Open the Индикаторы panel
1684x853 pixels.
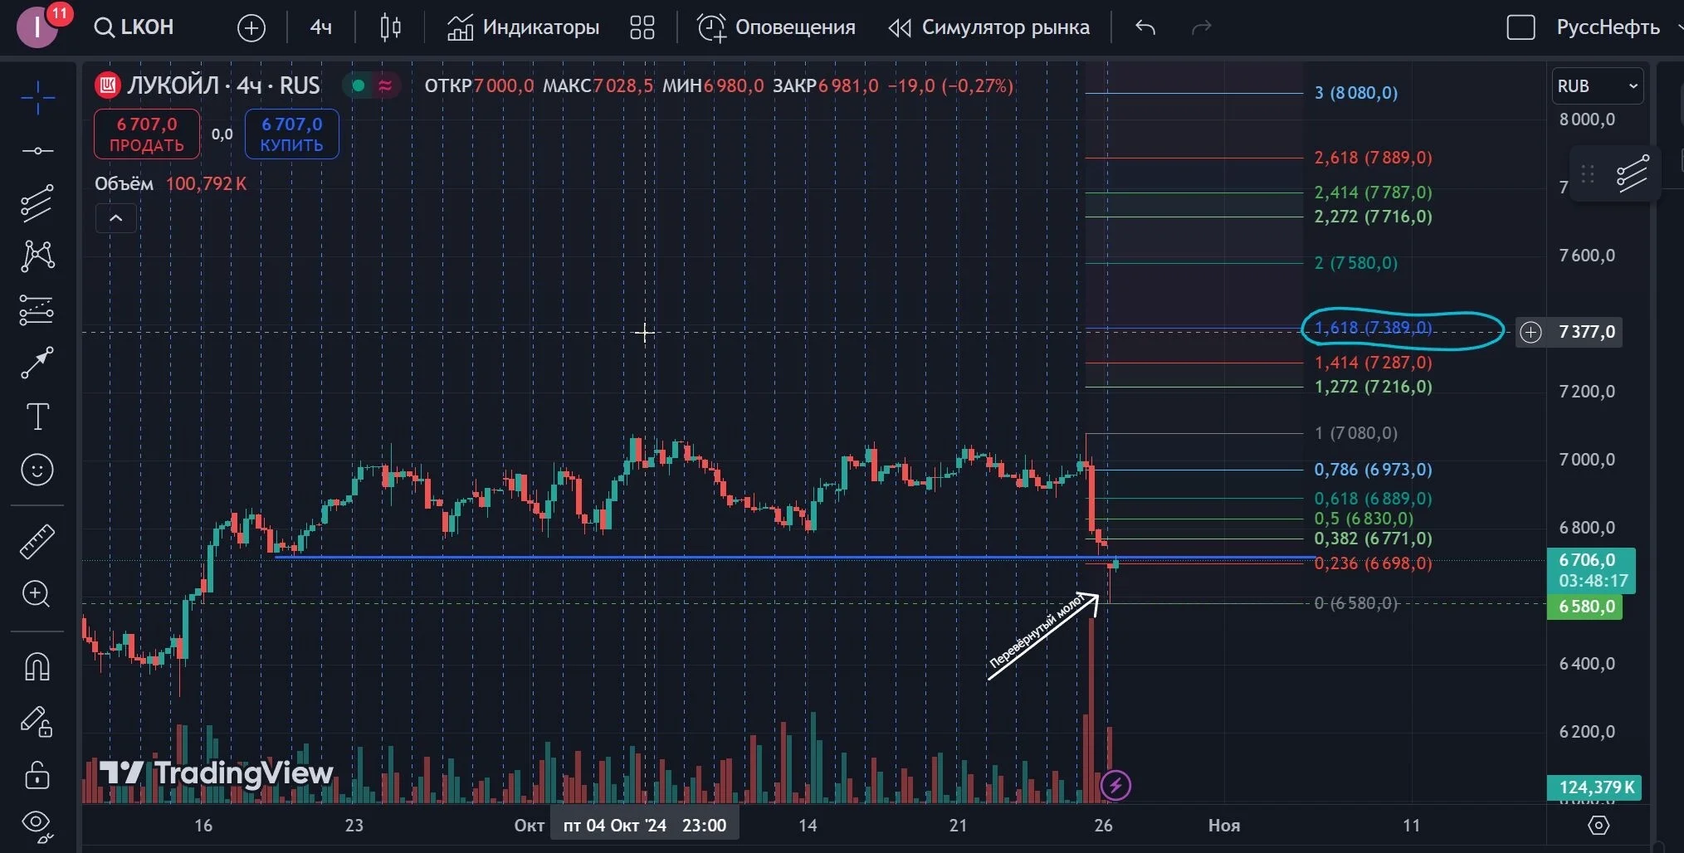coord(523,27)
